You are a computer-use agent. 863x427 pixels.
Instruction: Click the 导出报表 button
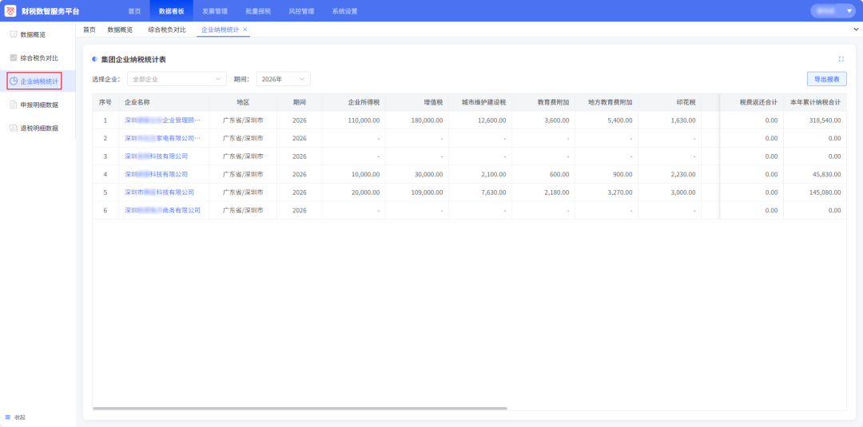(x=827, y=79)
